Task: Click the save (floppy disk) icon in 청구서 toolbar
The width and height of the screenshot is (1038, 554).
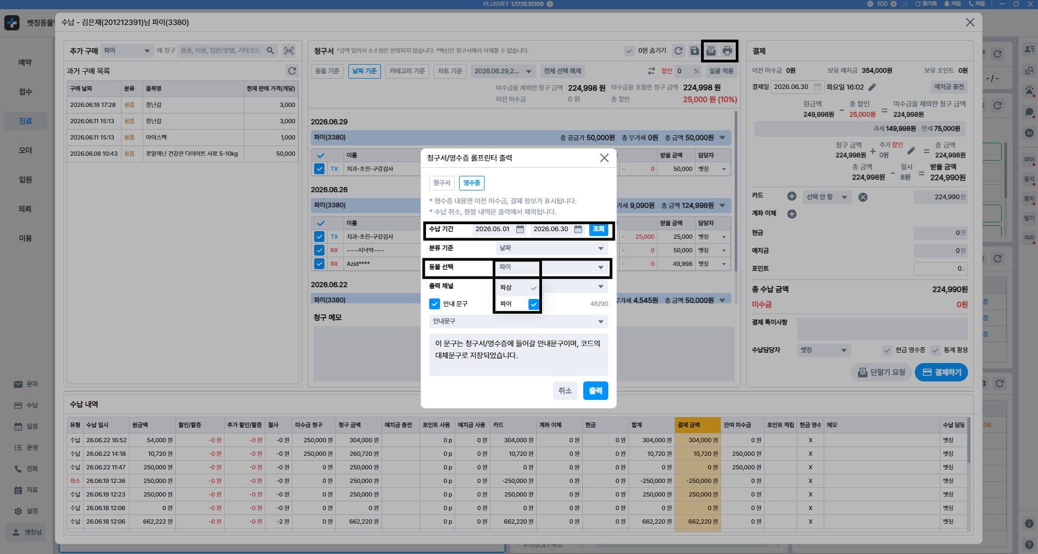Action: click(x=695, y=50)
